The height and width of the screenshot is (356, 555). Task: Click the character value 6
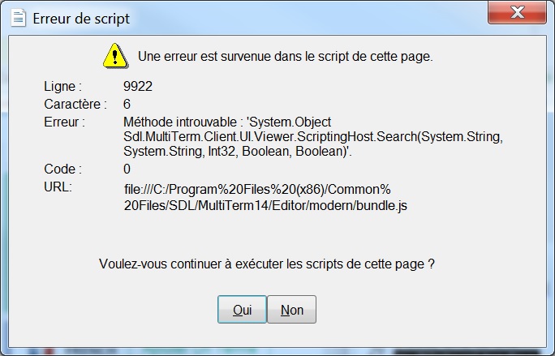coord(127,104)
